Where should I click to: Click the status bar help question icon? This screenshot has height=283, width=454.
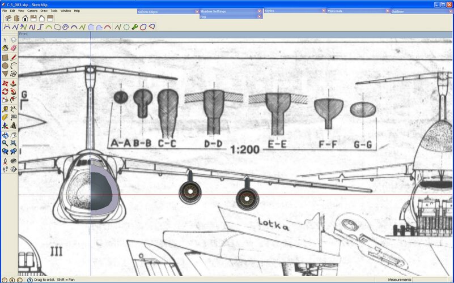coord(30,280)
